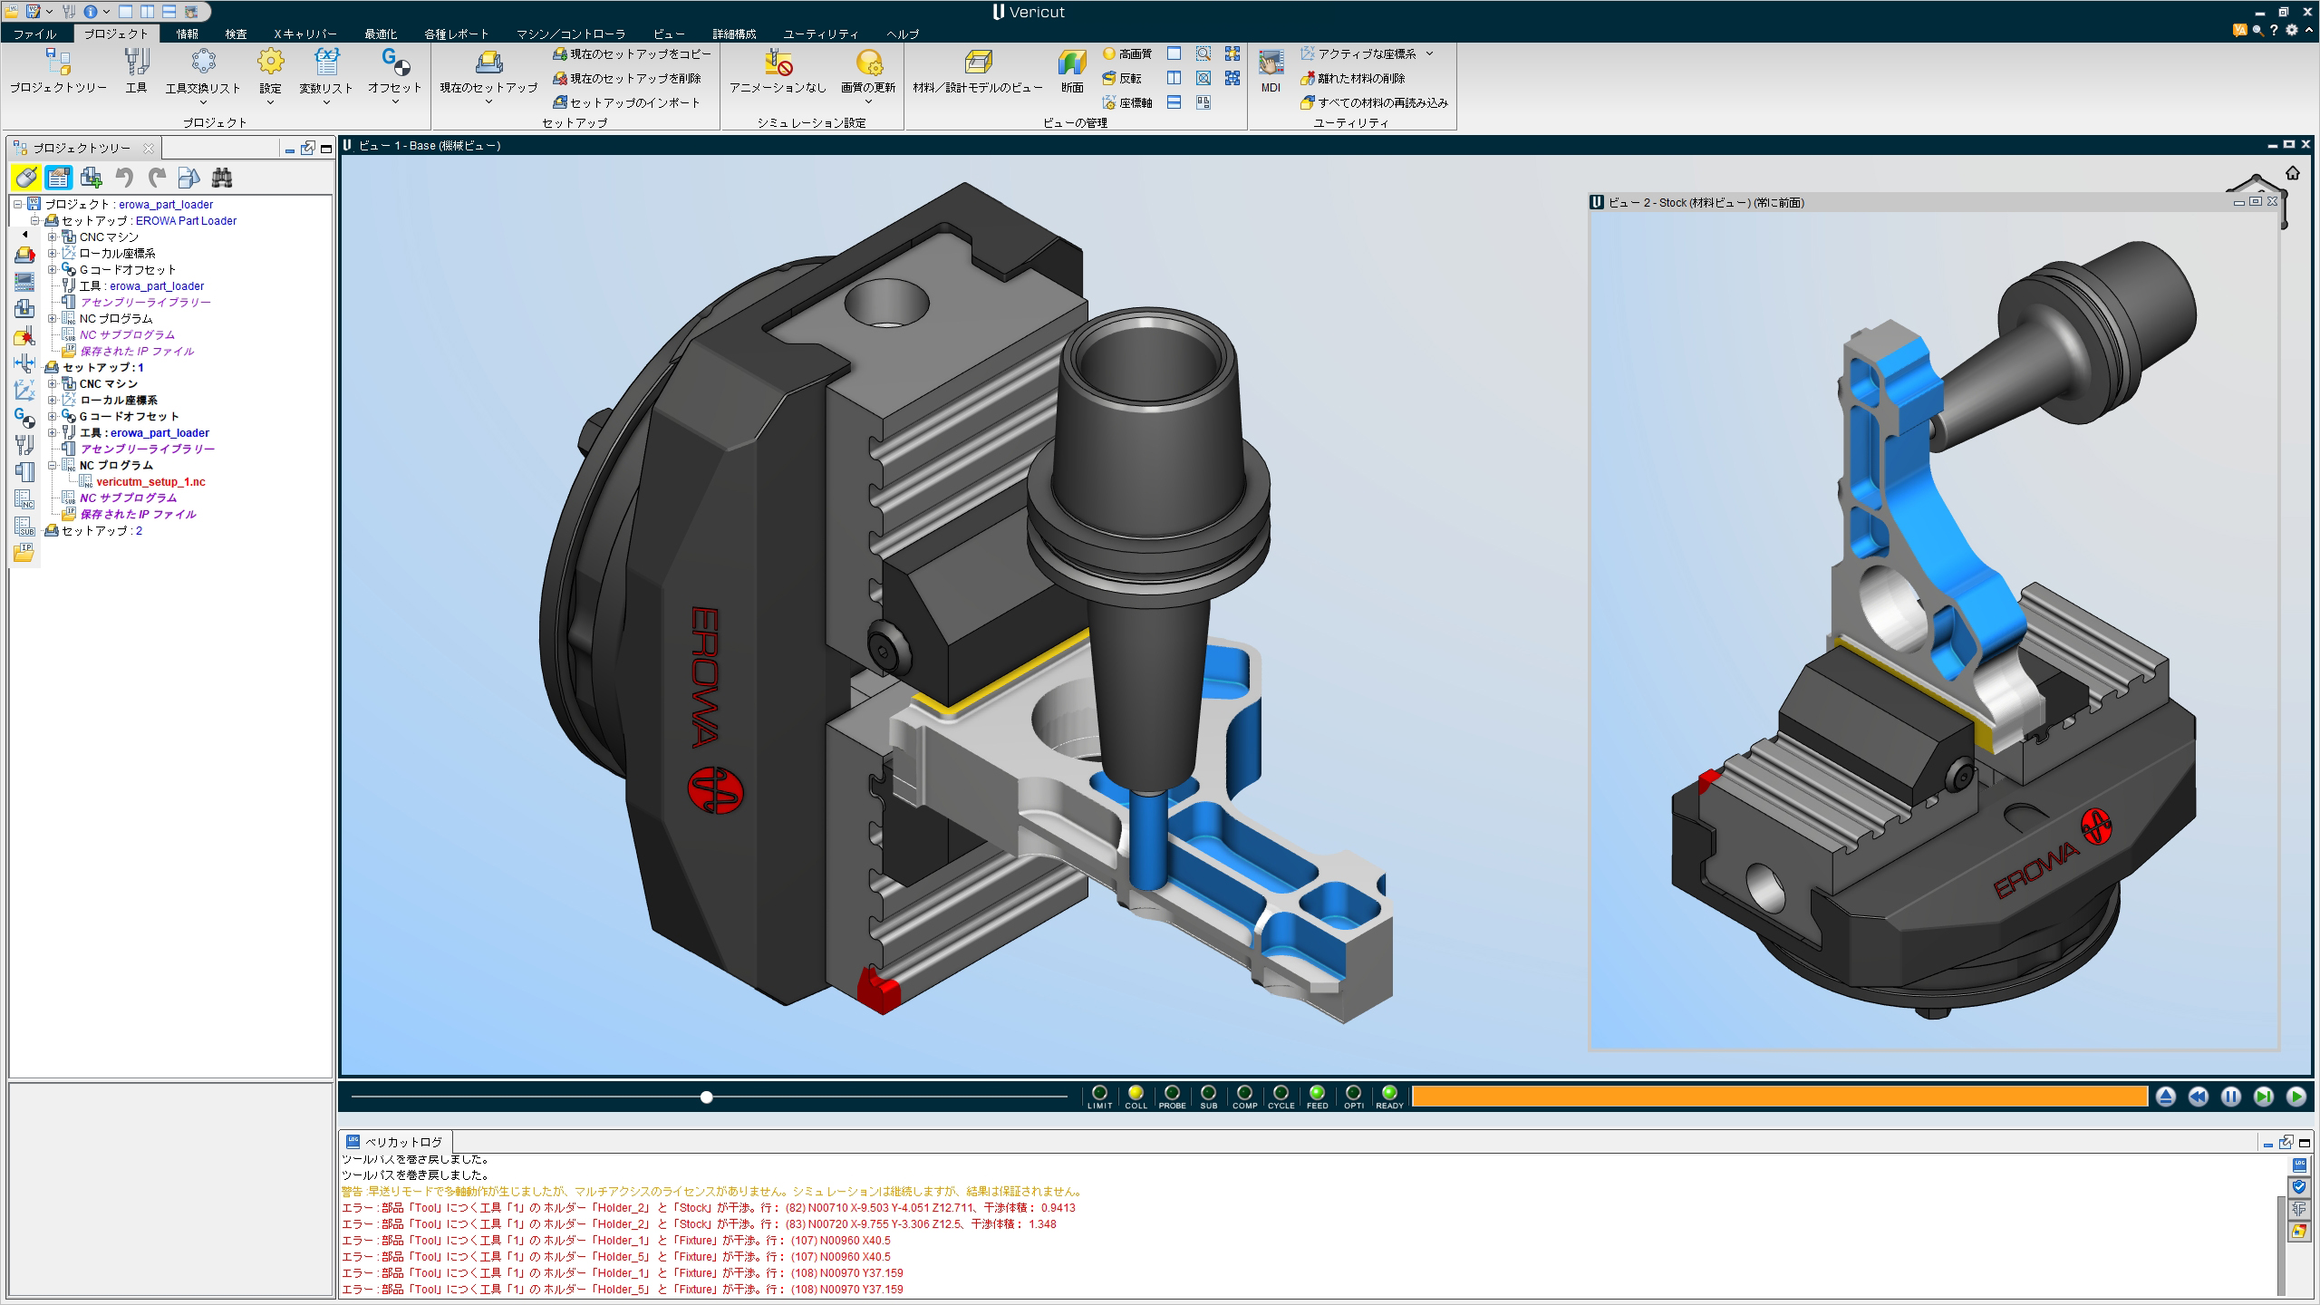
Task: Open 材料/設計モデルのビュー icon
Action: [x=978, y=62]
